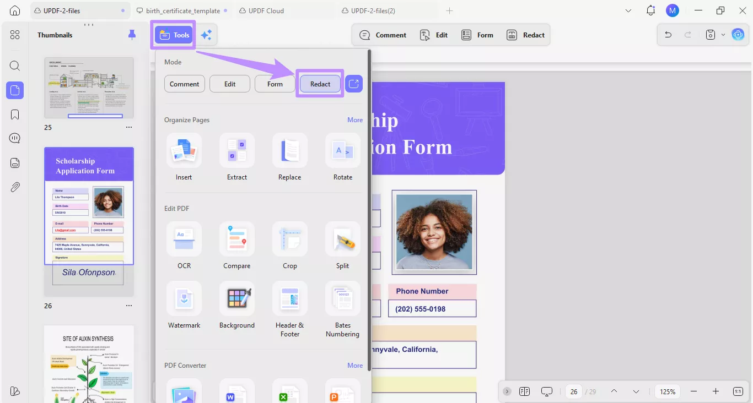Click the undo arrow
Viewport: 753px width, 403px height.
[x=668, y=35]
